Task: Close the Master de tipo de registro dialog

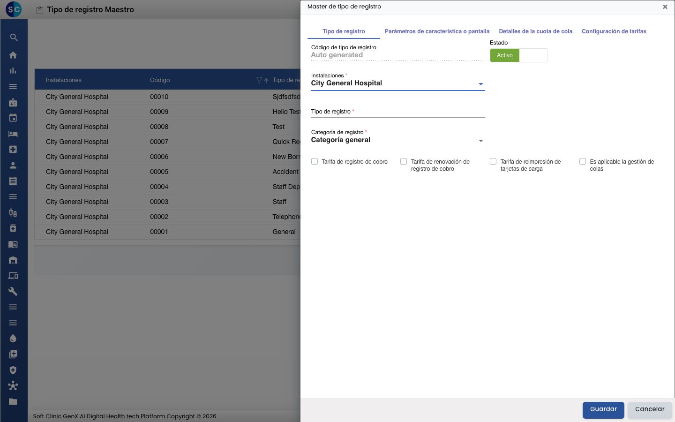Action: tap(665, 7)
